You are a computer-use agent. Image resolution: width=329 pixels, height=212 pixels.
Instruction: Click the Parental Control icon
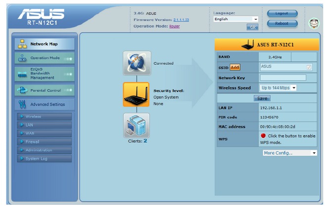click(x=22, y=90)
